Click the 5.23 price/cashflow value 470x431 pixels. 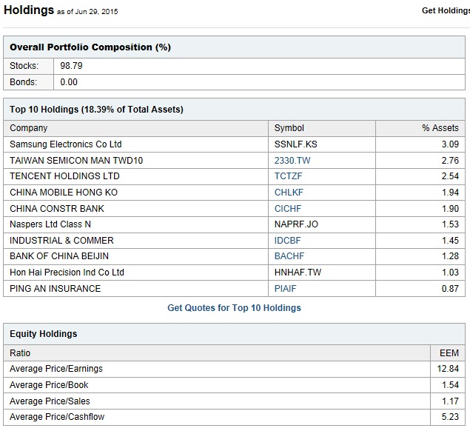[x=450, y=417]
